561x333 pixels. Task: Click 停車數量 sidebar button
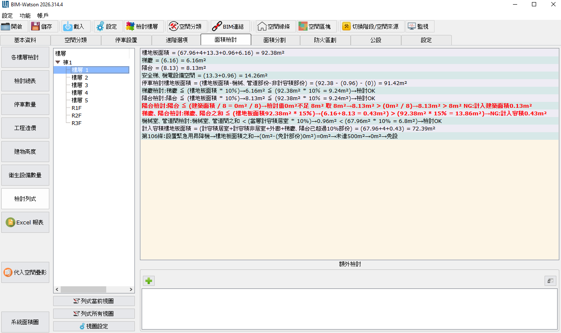(x=25, y=104)
